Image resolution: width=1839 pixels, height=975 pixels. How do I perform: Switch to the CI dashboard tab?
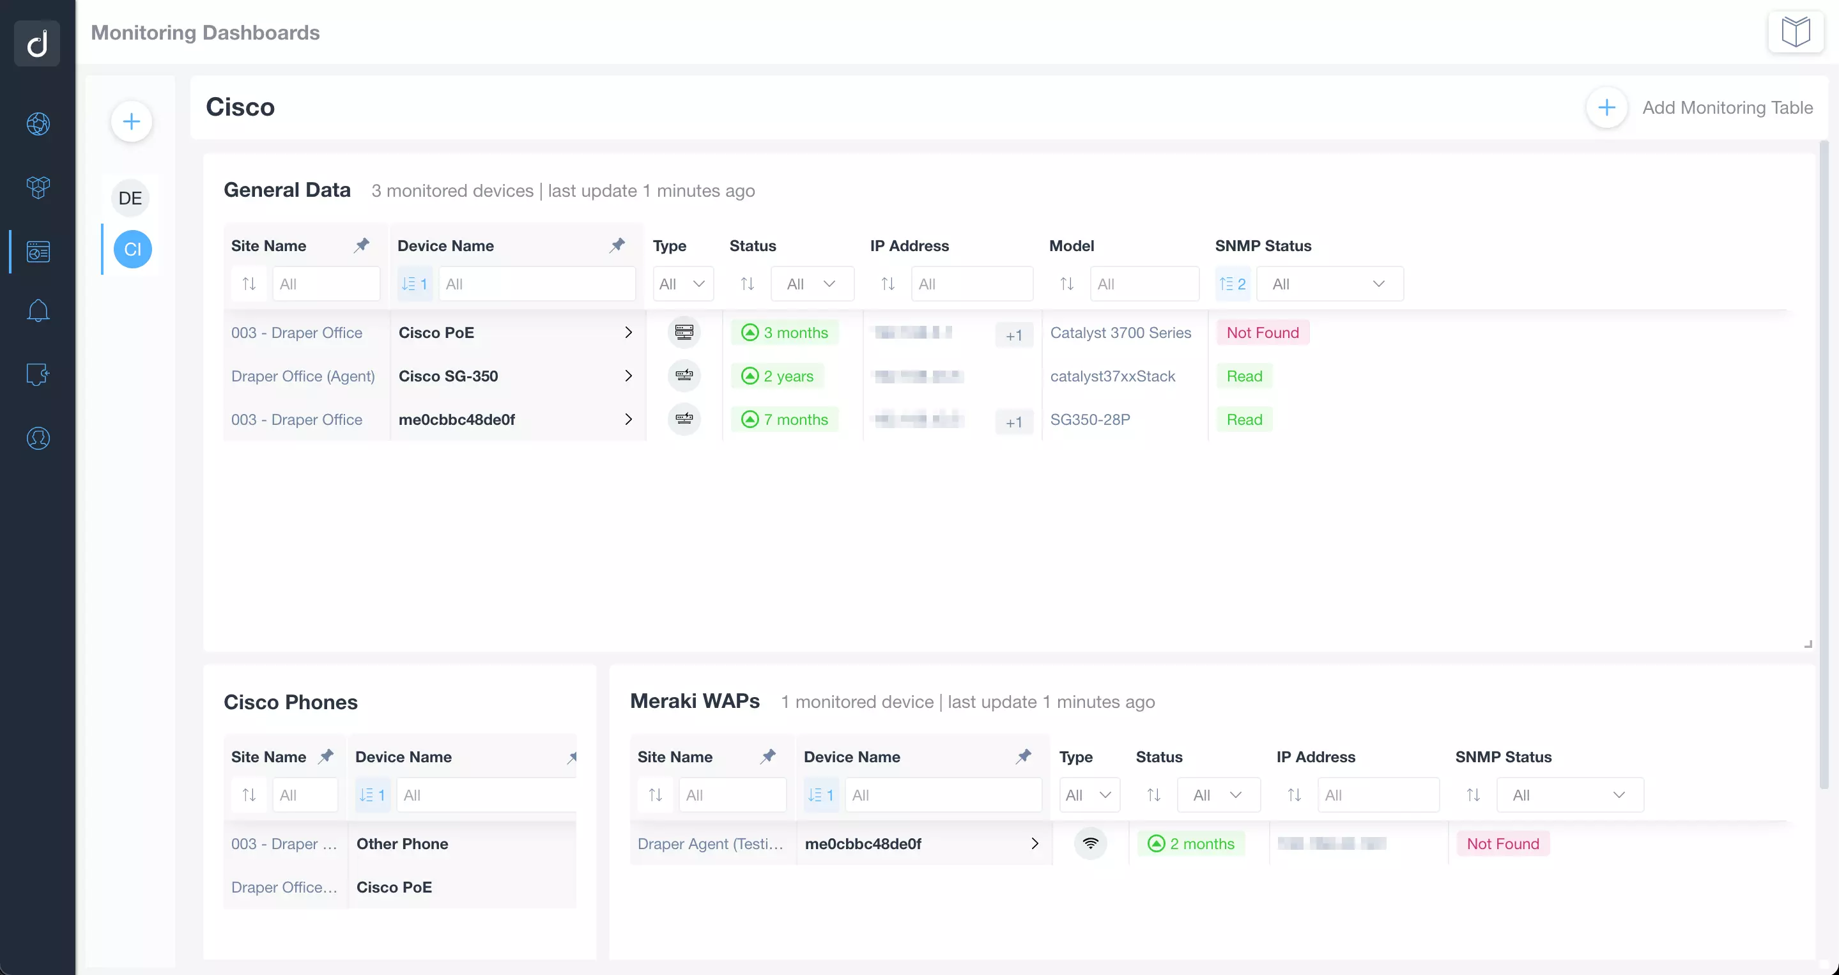tap(133, 249)
